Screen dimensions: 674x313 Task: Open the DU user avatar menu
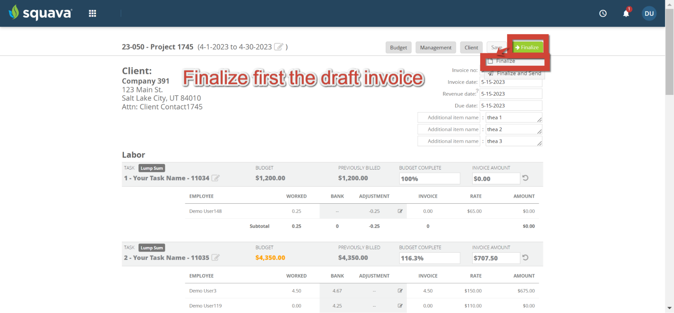(x=649, y=13)
